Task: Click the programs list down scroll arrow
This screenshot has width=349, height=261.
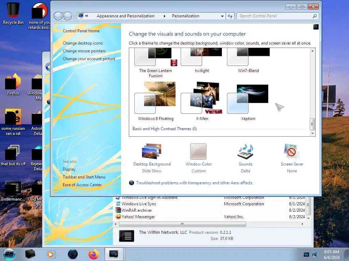Action: (308, 218)
